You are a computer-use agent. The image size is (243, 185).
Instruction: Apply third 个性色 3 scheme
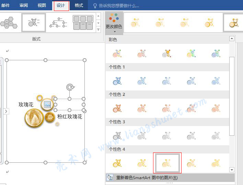(166, 136)
